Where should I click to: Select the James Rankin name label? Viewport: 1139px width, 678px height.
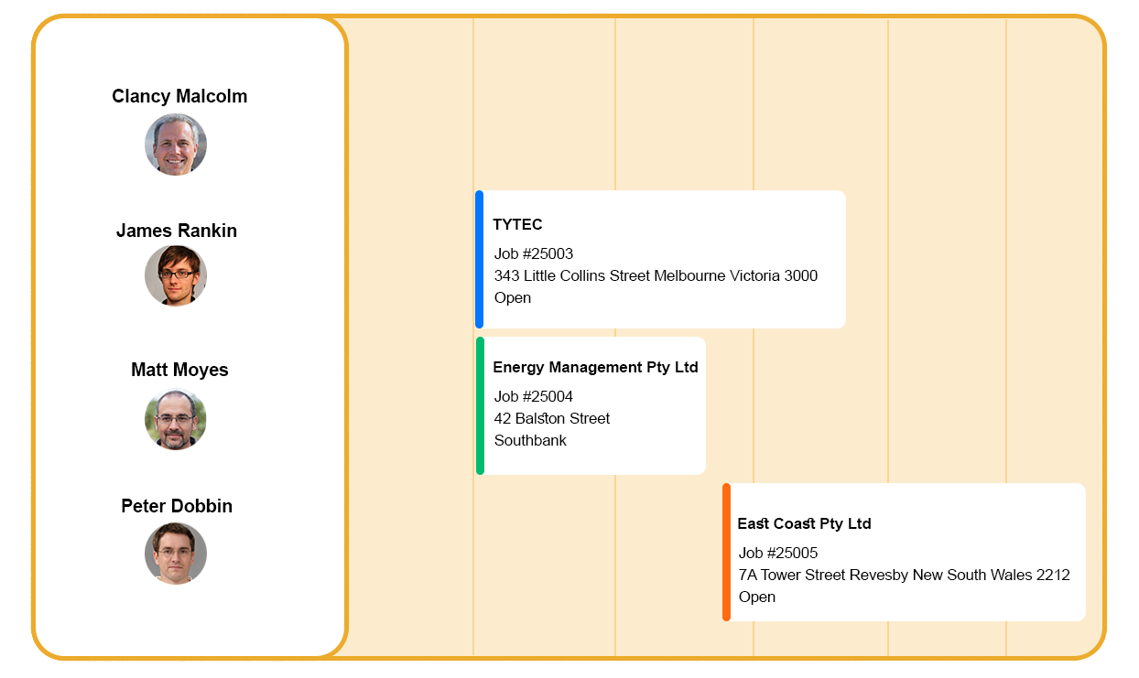pos(177,231)
